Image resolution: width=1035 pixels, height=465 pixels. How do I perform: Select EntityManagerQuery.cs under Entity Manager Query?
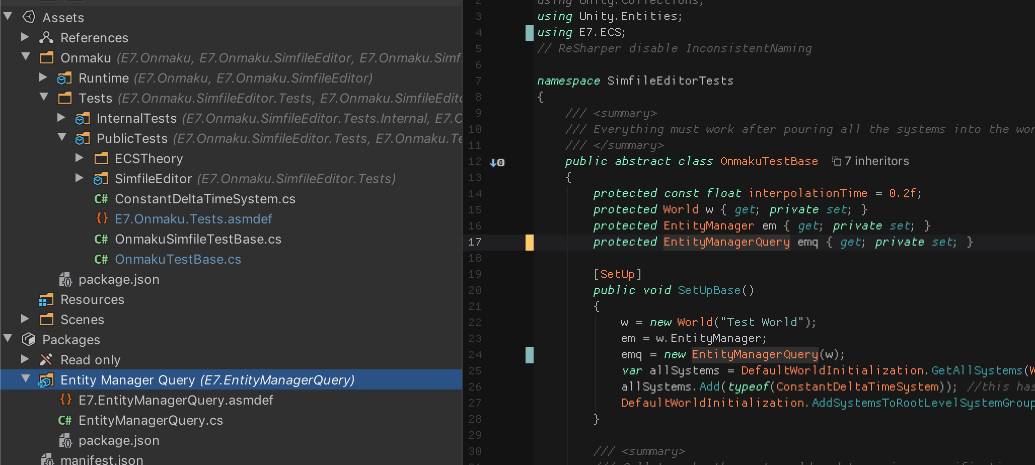(151, 420)
